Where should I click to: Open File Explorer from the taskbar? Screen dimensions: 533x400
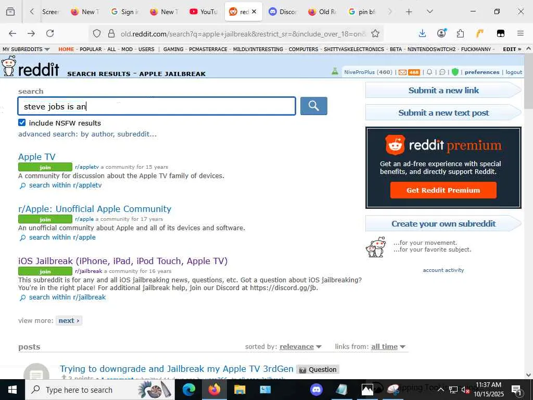tap(239, 390)
